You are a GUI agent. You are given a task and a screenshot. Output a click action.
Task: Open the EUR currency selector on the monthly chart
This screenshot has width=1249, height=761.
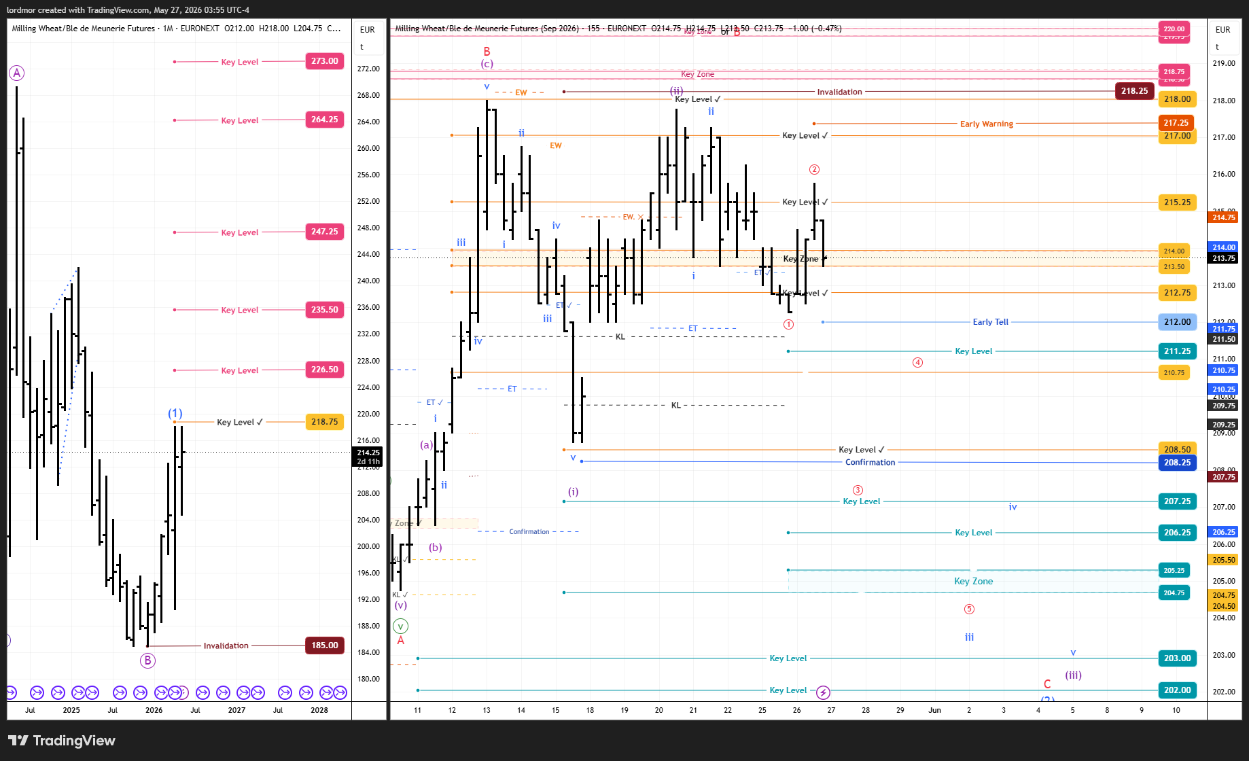(368, 30)
